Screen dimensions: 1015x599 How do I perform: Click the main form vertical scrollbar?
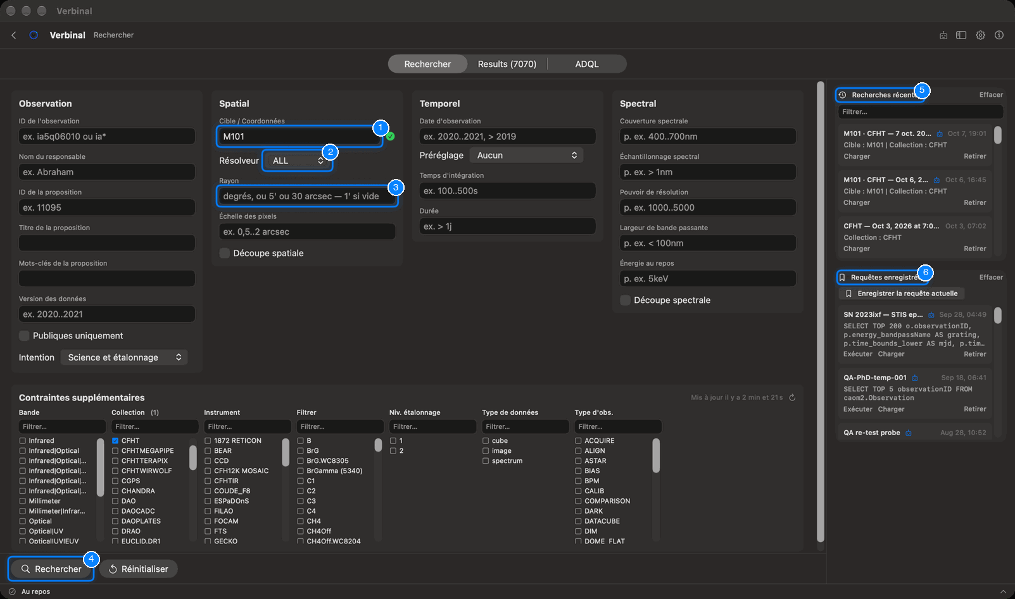click(821, 312)
